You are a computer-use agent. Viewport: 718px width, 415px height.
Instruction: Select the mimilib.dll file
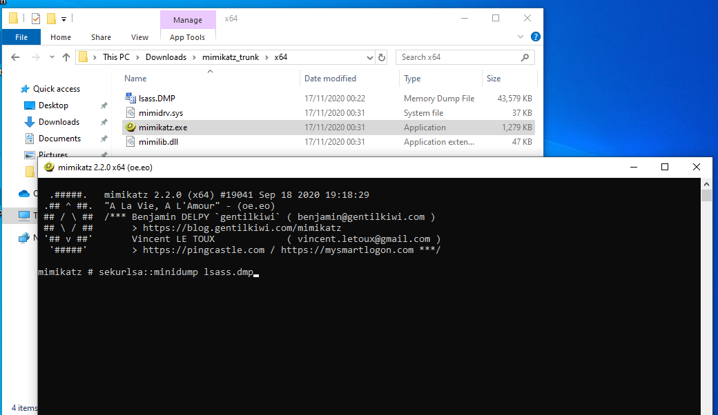click(158, 142)
